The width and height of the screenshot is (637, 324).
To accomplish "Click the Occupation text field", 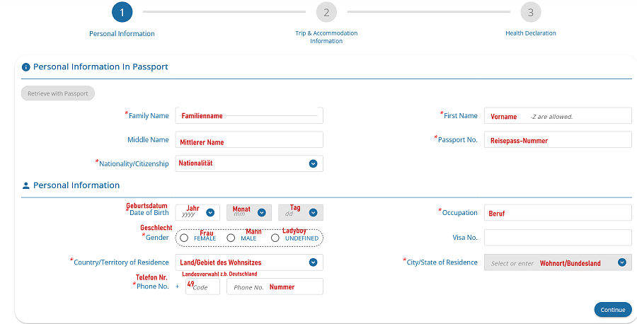I will tap(557, 213).
